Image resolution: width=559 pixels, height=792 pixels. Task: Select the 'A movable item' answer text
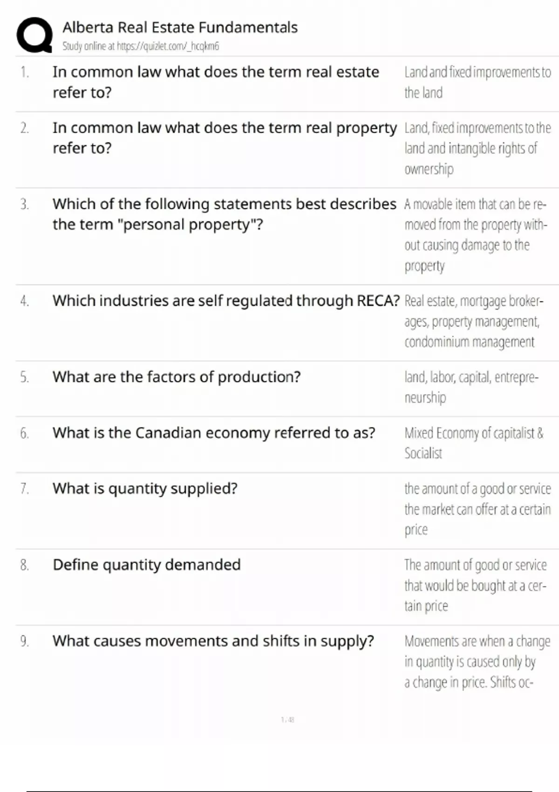(475, 235)
